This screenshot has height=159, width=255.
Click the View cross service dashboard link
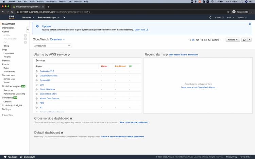[x=134, y=122]
